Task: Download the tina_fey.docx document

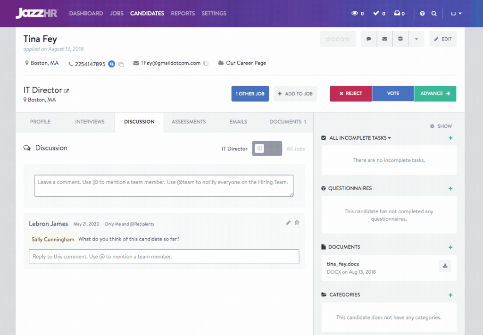Action: point(445,266)
